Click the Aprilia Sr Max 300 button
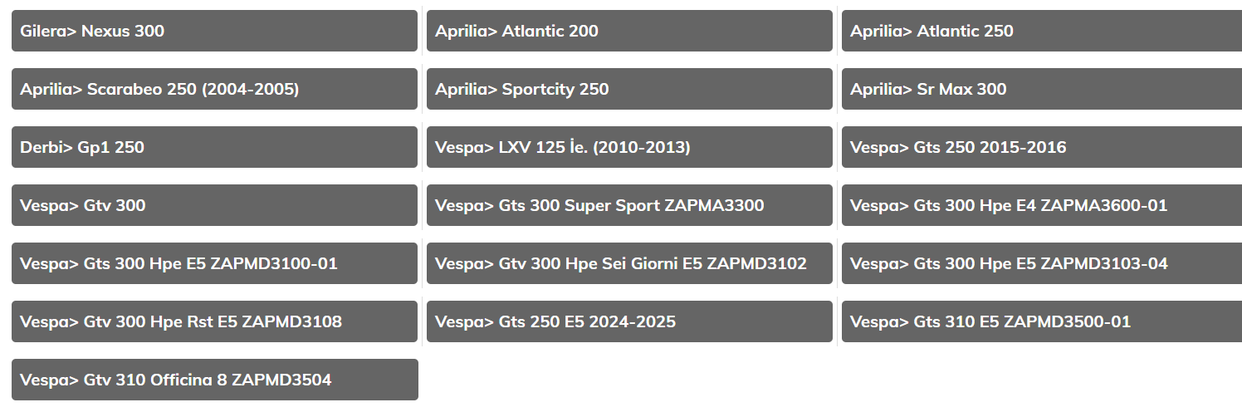Screen dimensions: 1242x412 (x=1042, y=89)
